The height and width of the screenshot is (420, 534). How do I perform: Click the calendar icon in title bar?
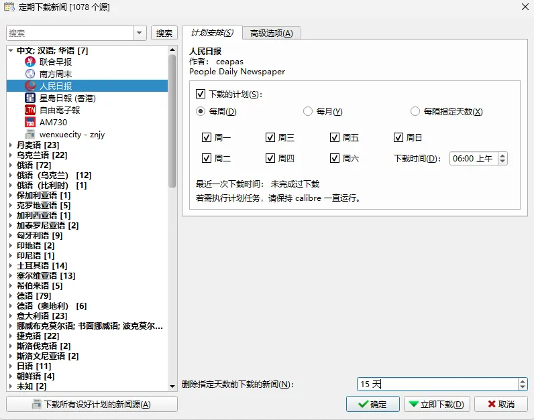(9, 7)
